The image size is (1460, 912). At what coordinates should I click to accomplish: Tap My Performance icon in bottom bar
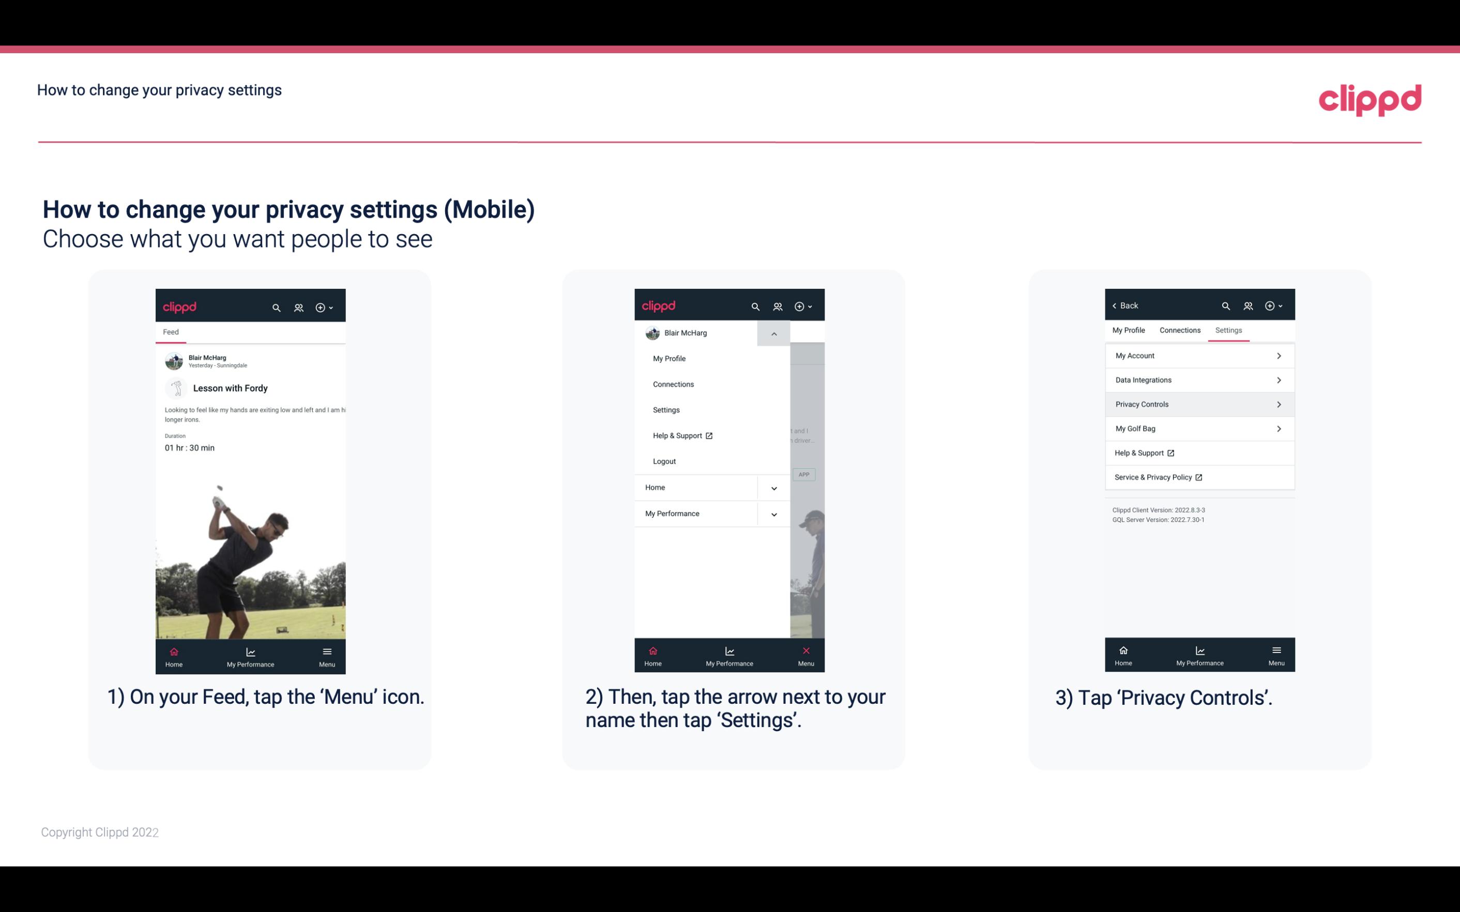pyautogui.click(x=250, y=655)
